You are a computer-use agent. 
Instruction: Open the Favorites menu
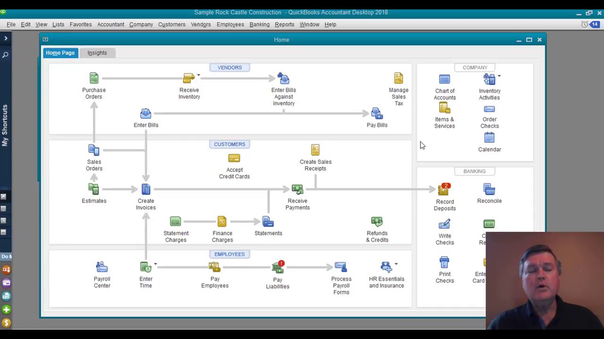[81, 24]
